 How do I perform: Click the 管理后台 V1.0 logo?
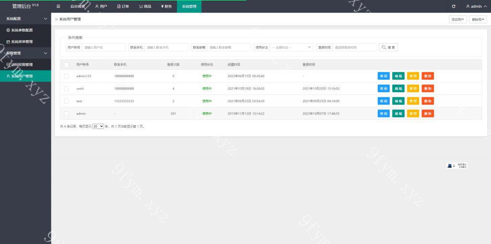[25, 6]
